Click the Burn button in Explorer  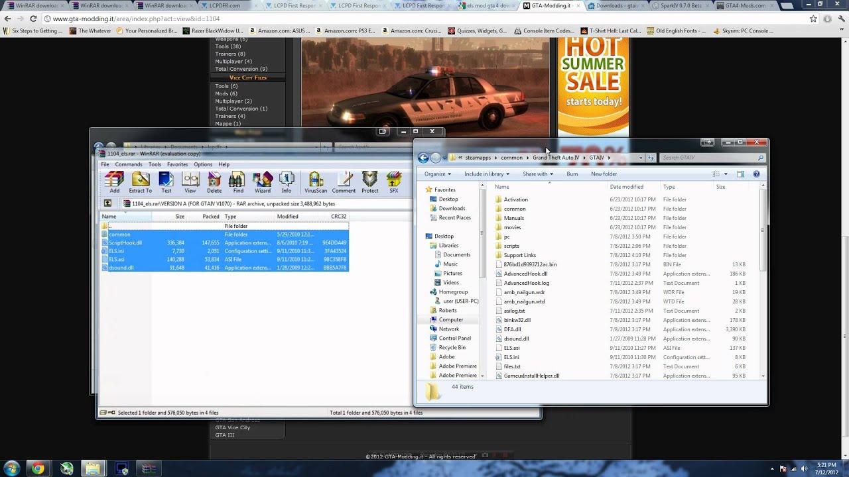coord(572,174)
